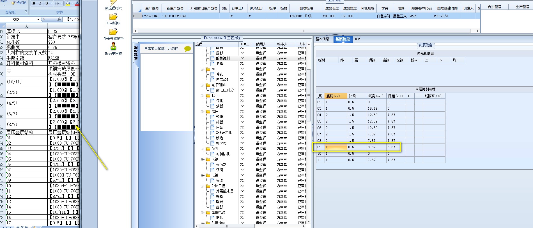Switch to the 拓展信息 tab

[343, 39]
